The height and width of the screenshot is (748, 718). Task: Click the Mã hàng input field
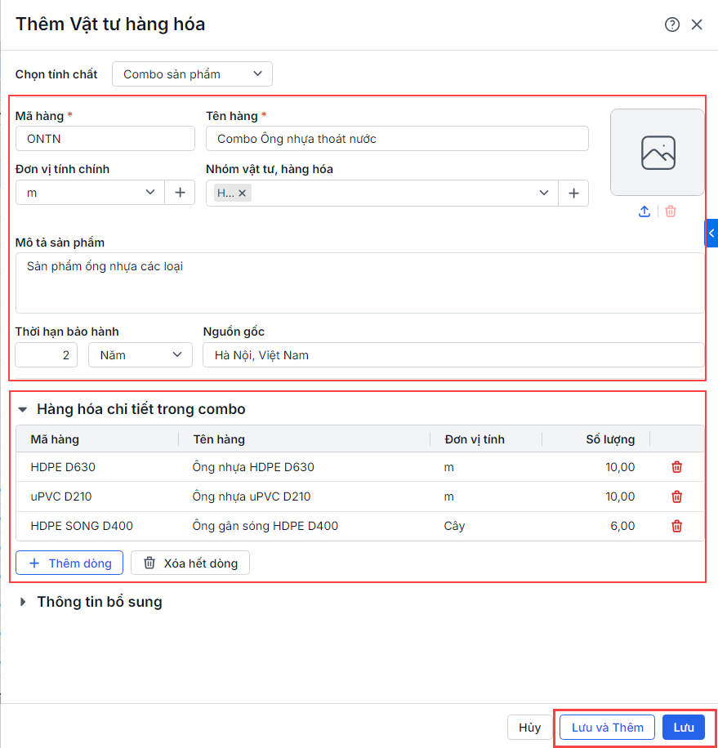pyautogui.click(x=105, y=139)
